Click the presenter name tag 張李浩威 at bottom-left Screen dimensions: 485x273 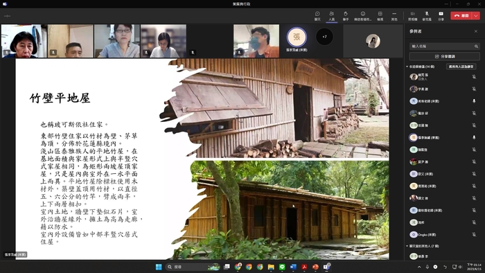(x=15, y=255)
